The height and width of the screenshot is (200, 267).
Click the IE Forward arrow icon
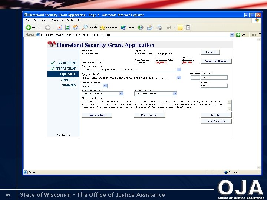coord(48,27)
